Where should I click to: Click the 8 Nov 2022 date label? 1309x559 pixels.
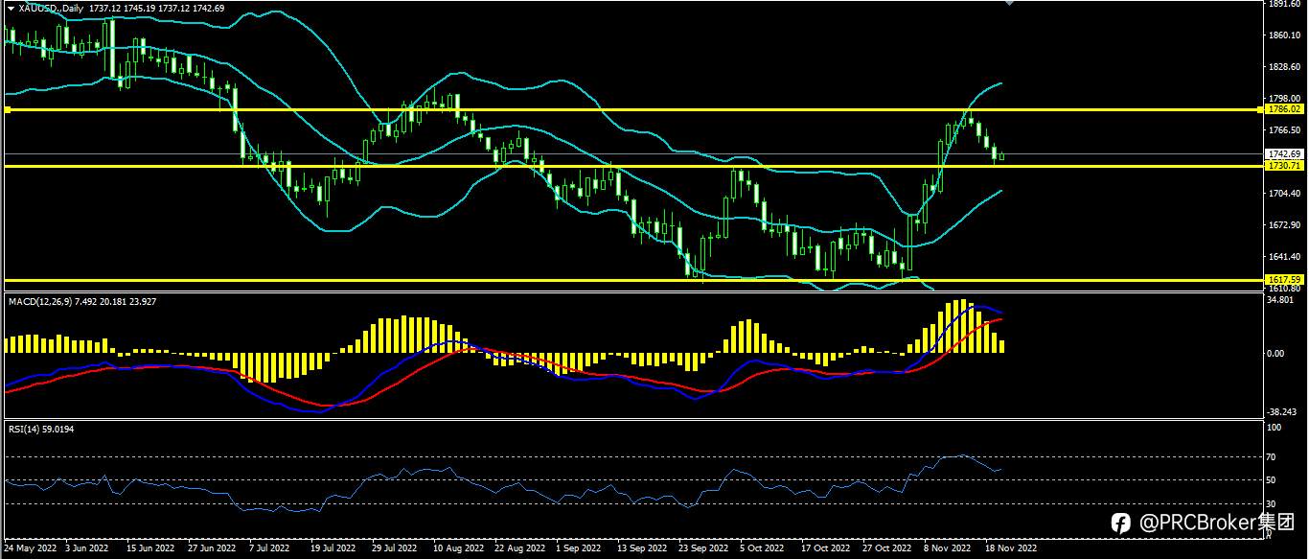pos(946,549)
